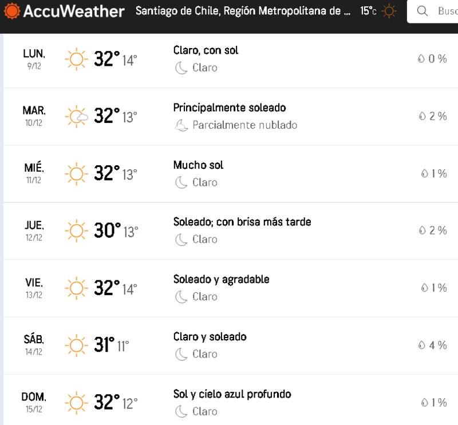The image size is (458, 425).
Task: Click Saturday 14/12 sun icon
Action: tap(76, 345)
